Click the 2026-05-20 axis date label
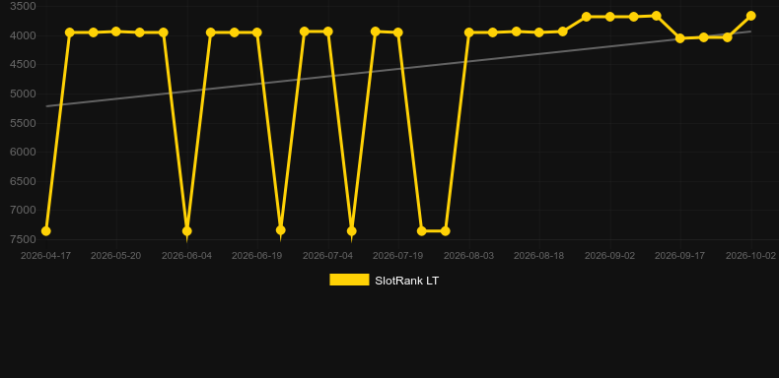Screen dimensions: 779x378 point(115,256)
